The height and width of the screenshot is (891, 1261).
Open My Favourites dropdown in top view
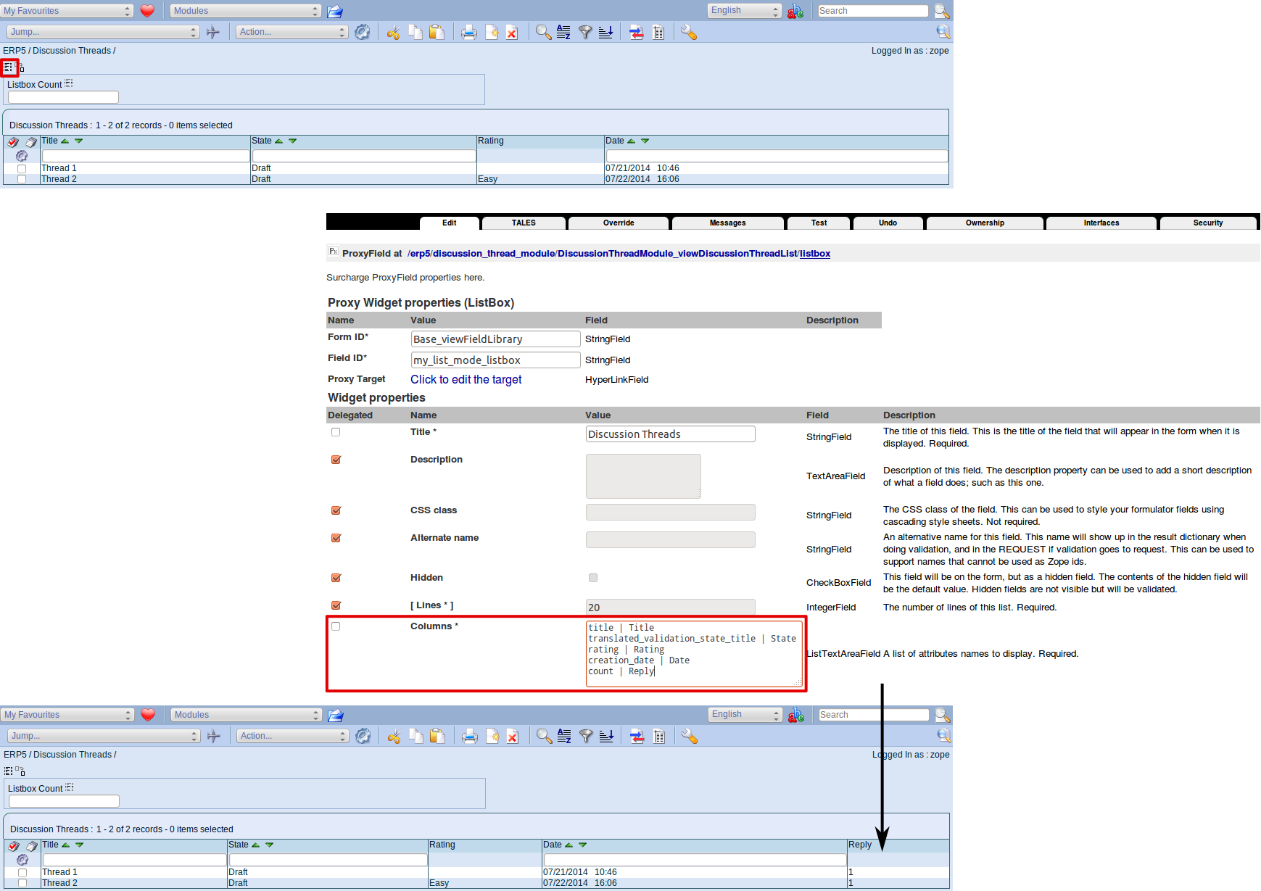[x=67, y=11]
